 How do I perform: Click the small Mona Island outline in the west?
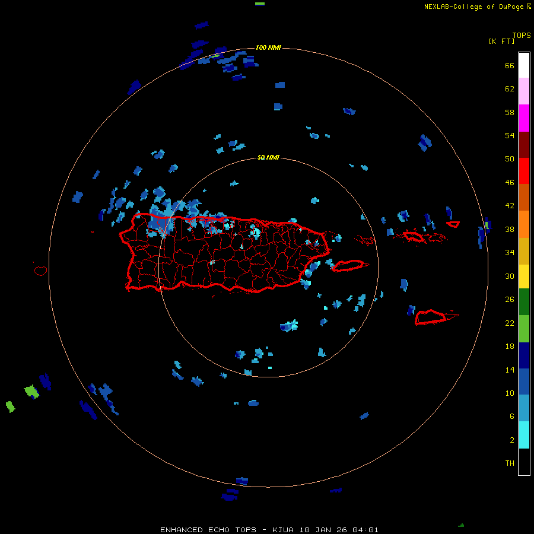coord(40,271)
